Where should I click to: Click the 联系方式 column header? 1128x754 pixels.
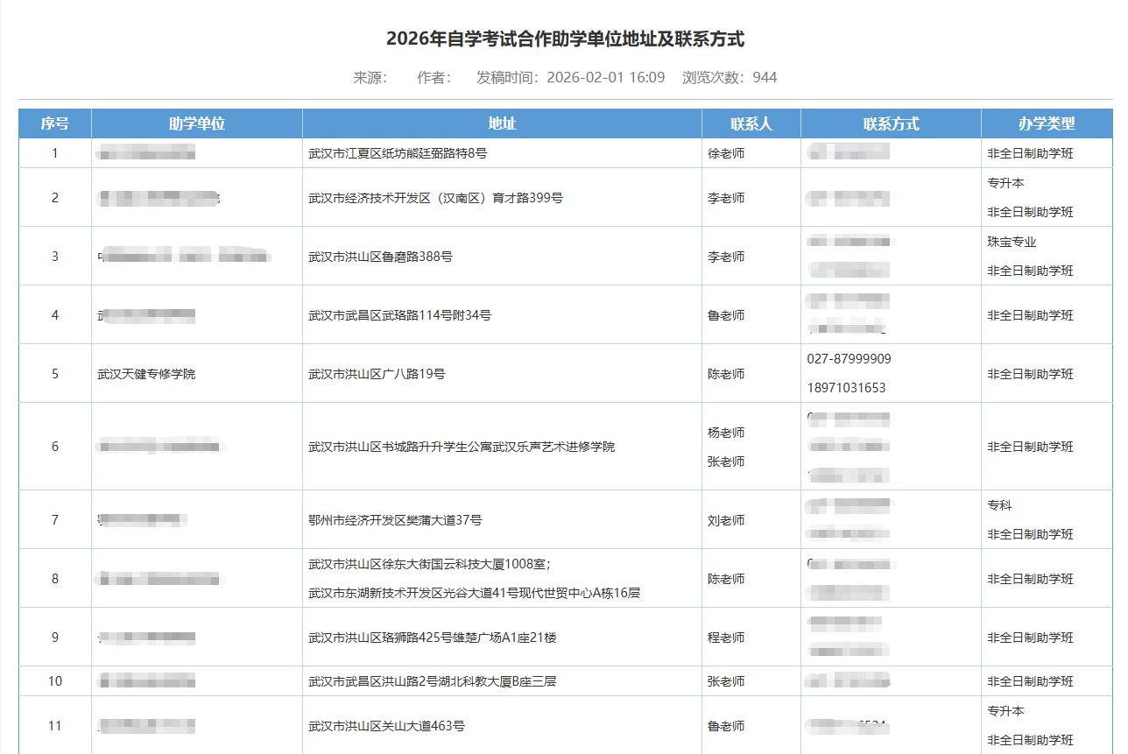click(890, 123)
